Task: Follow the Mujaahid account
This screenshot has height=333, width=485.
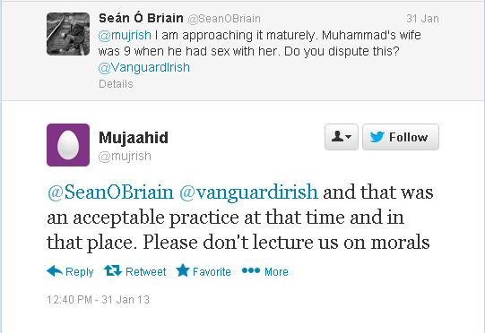Action: [401, 137]
